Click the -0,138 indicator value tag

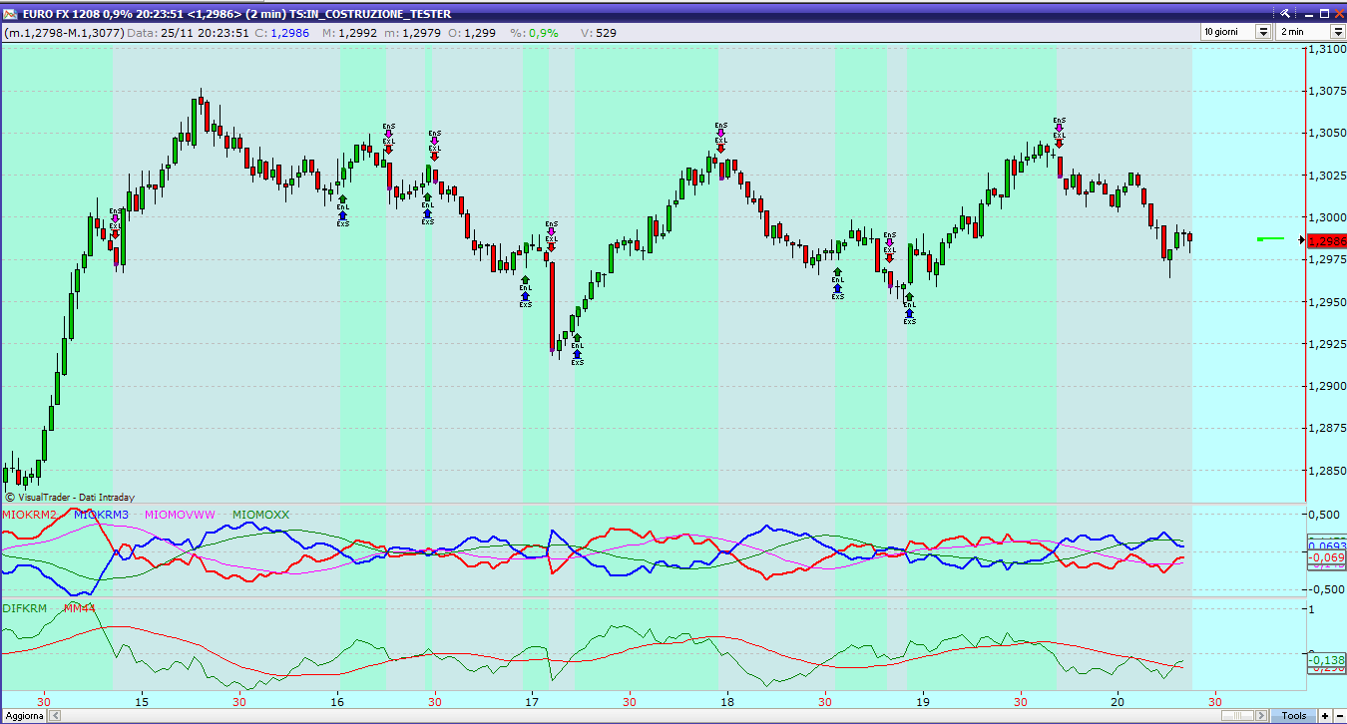[1326, 660]
